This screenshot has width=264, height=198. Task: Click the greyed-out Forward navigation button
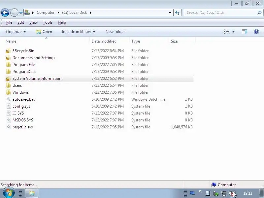pyautogui.click(x=14, y=13)
